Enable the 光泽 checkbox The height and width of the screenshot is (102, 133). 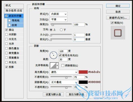pyautogui.click(x=6, y=44)
